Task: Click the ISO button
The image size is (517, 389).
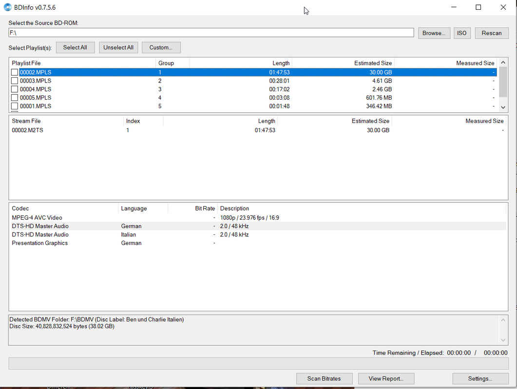Action: 461,33
